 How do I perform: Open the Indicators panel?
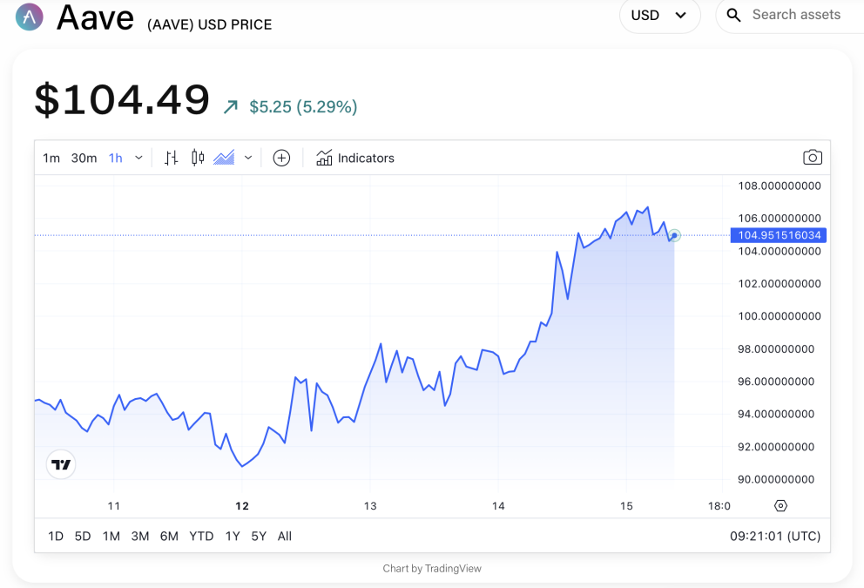click(x=355, y=158)
